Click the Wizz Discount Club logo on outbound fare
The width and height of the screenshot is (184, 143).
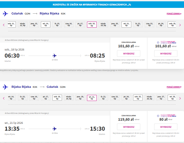[x=168, y=42]
